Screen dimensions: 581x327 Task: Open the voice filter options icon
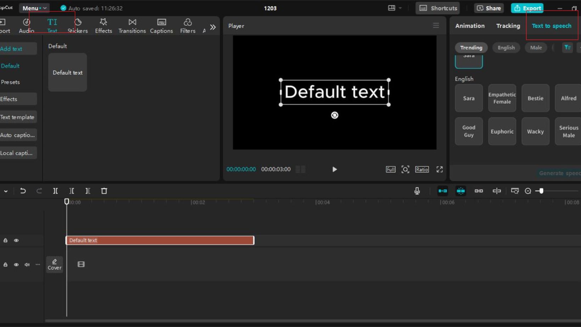(x=568, y=47)
